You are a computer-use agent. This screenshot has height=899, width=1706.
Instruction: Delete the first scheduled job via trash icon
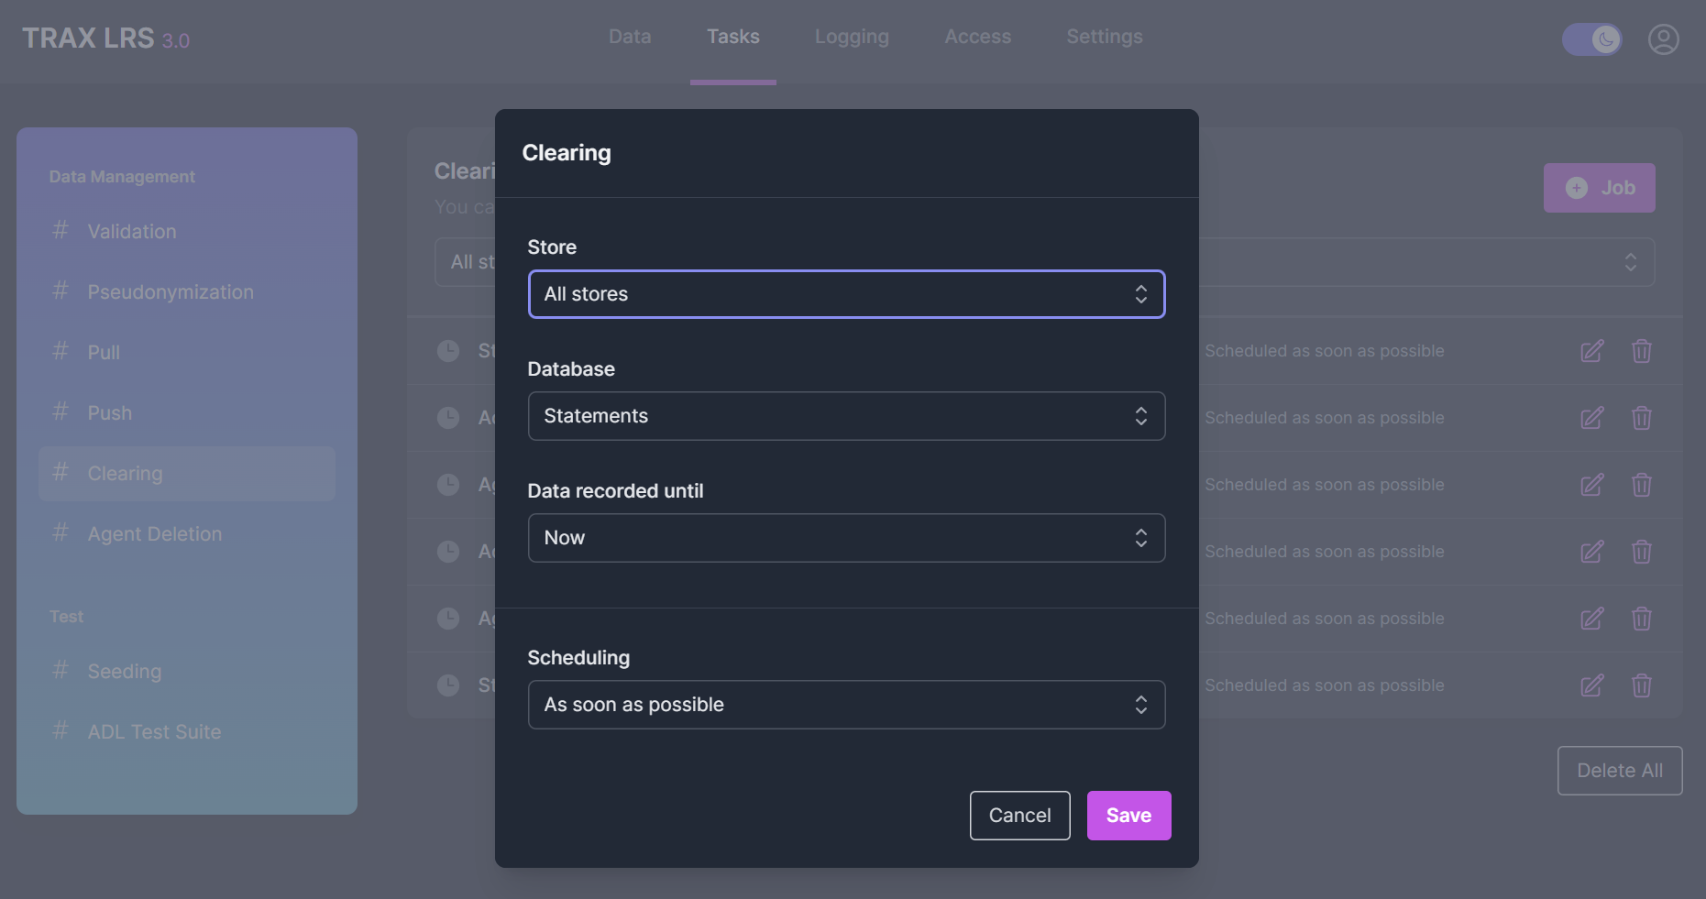pos(1641,351)
